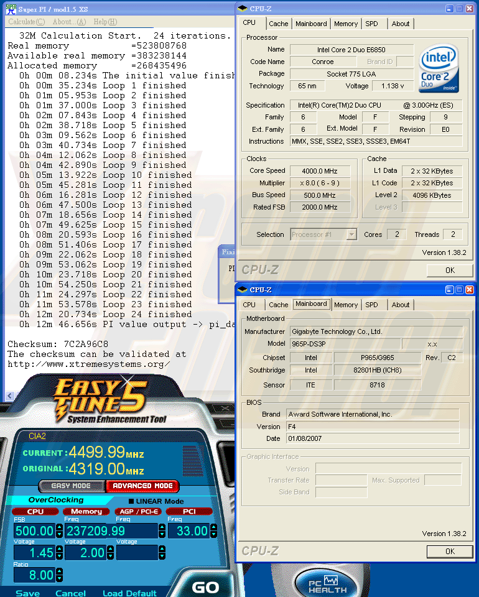Click the Checksum: 7C2A96C8 line
Screen dimensions: 479x597
[58, 344]
